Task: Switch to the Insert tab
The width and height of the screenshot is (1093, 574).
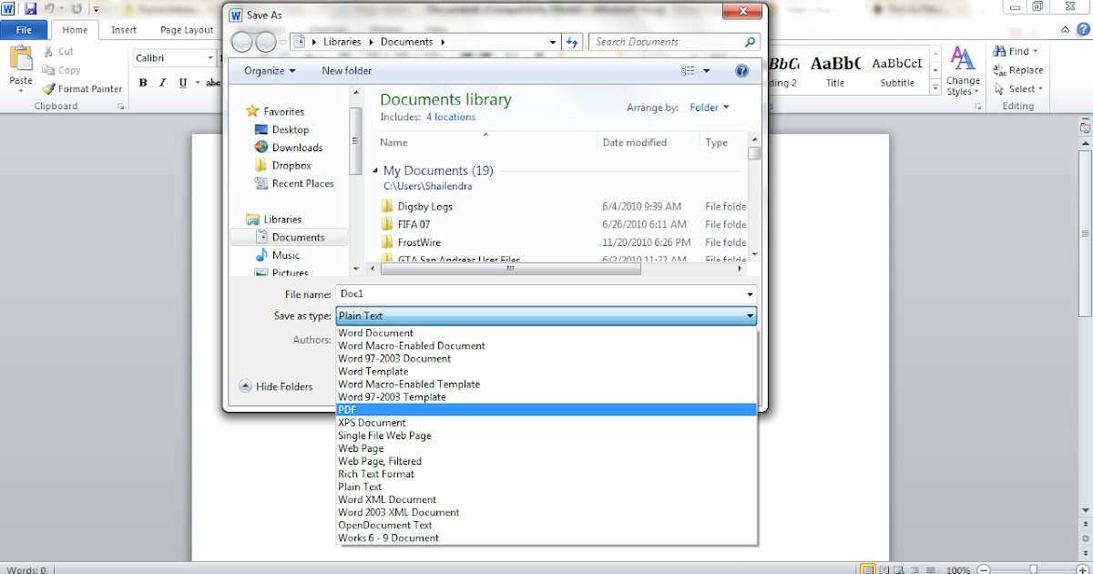Action: pyautogui.click(x=123, y=29)
